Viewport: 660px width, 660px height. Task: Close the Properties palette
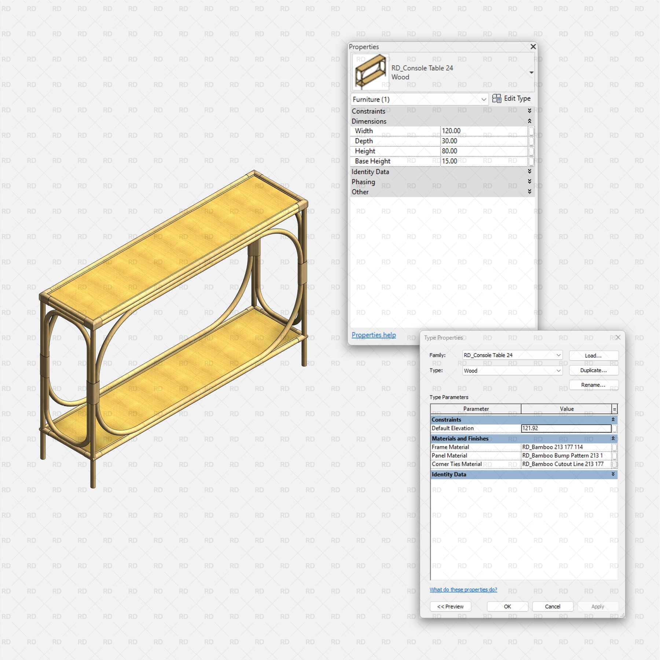coord(533,47)
